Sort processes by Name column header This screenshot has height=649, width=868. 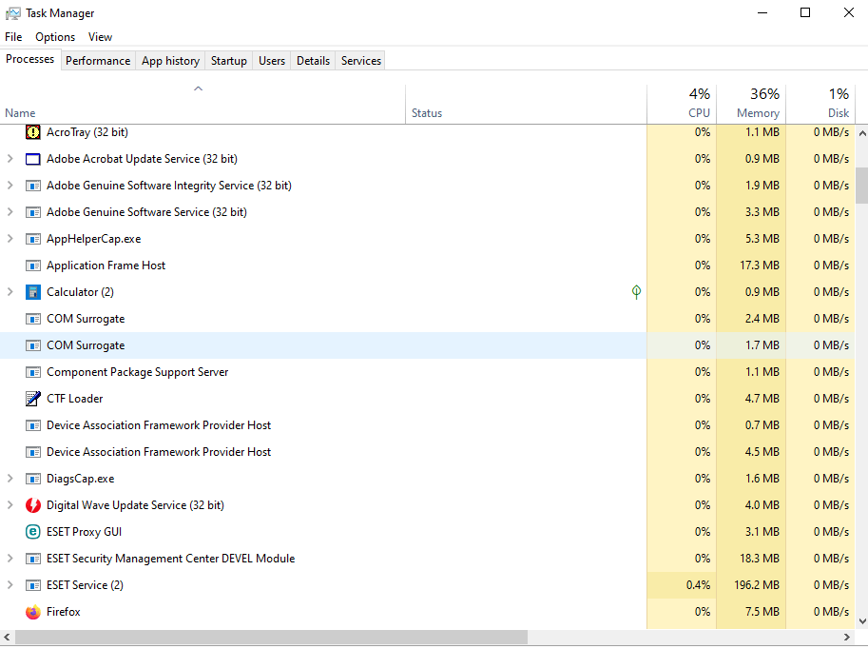[203, 104]
